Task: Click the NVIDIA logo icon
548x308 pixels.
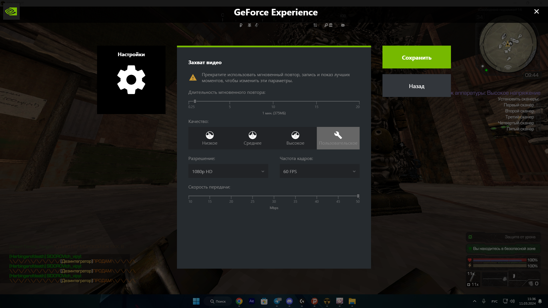Action: pos(11,12)
